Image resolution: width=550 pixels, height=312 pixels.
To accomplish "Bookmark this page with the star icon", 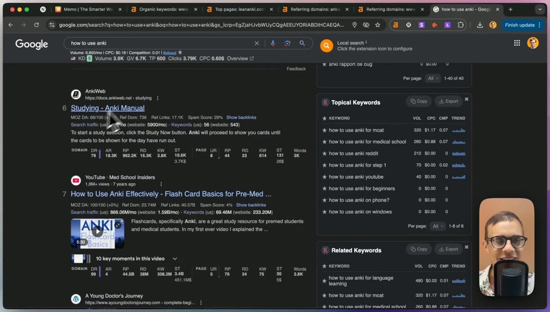I will coord(378,25).
